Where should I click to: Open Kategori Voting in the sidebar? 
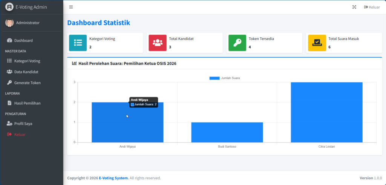27,61
